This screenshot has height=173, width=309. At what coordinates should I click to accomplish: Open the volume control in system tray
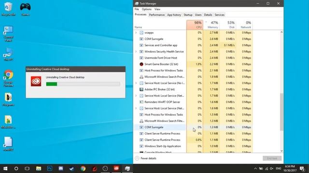271,169
